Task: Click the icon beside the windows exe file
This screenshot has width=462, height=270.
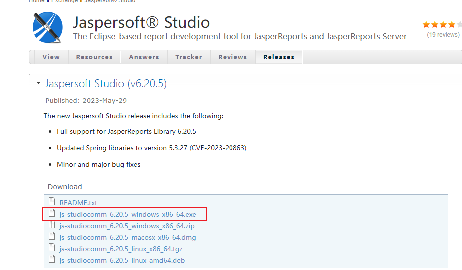Action: click(x=52, y=213)
